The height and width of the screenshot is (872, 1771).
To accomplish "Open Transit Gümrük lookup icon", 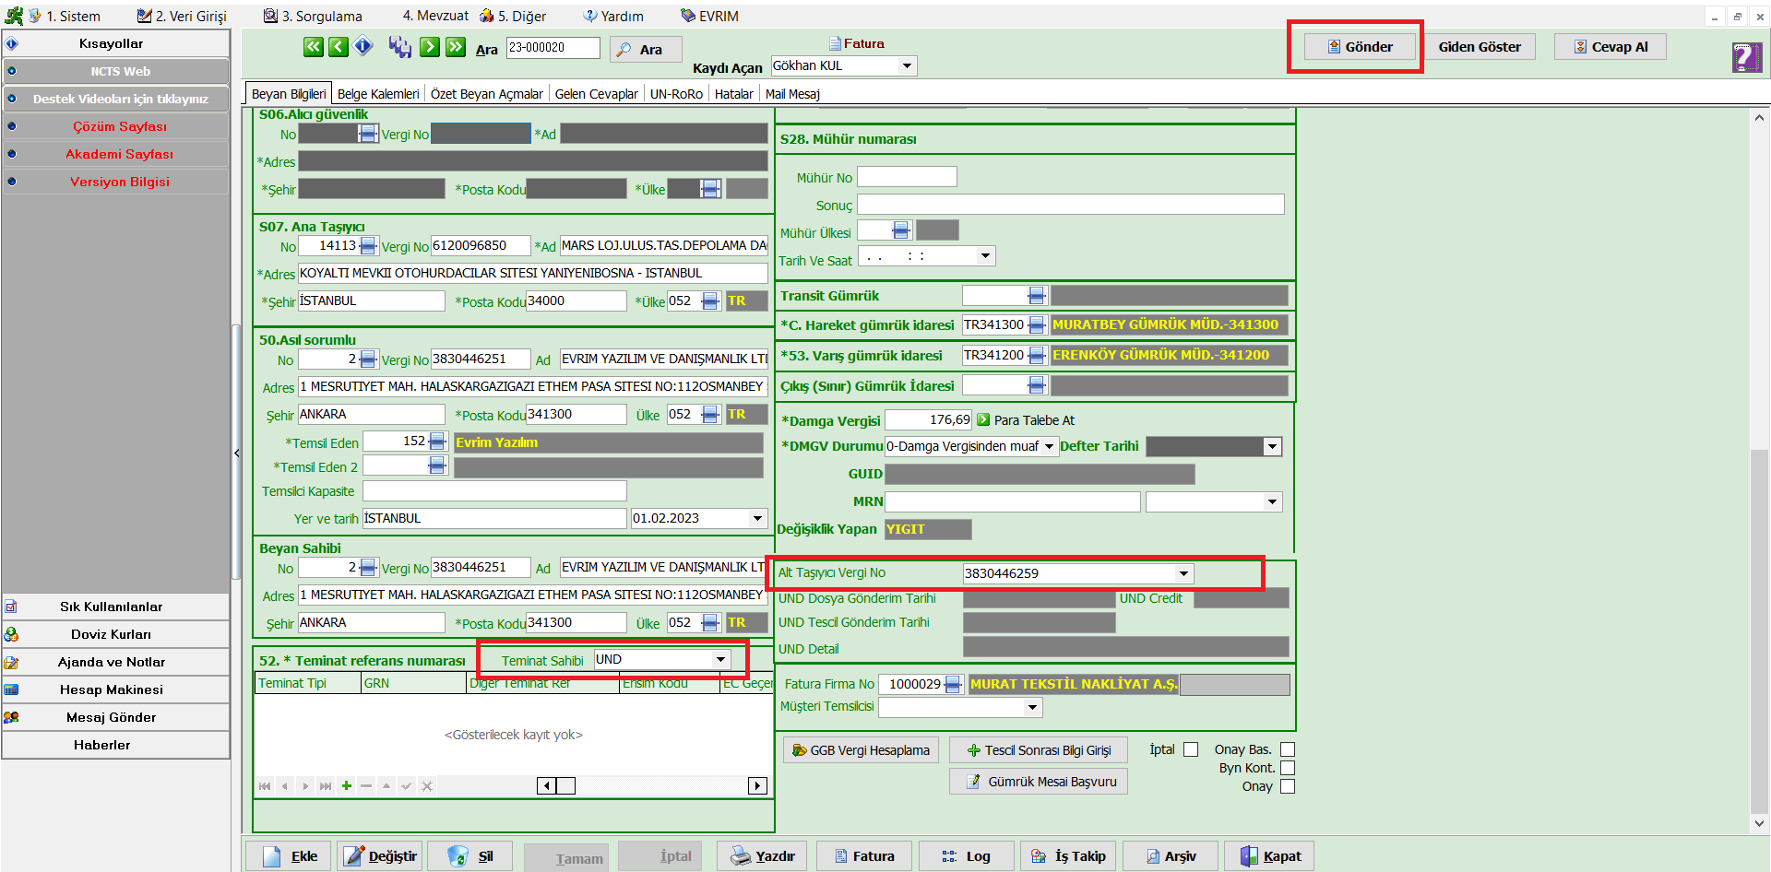I will pos(1037,296).
